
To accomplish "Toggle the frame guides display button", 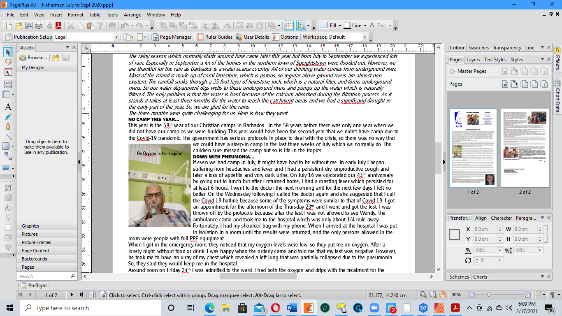I will pyautogui.click(x=289, y=26).
